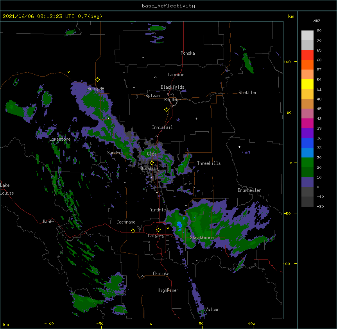Click the Didsbury town label

click(x=150, y=168)
